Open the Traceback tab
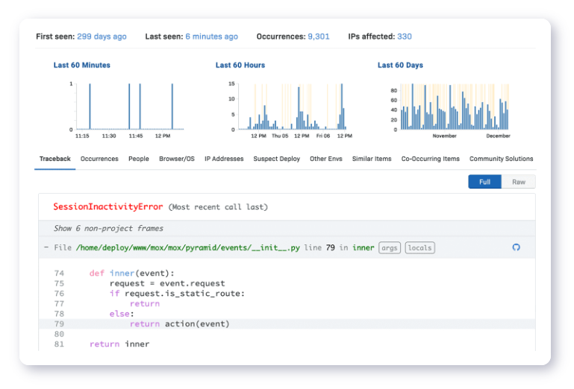This screenshot has width=574, height=389. click(55, 159)
